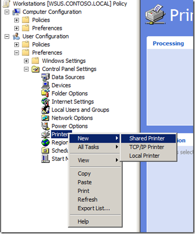Image resolution: width=195 pixels, height=234 pixels.
Task: Select the Data Sources label
Action: click(x=68, y=77)
